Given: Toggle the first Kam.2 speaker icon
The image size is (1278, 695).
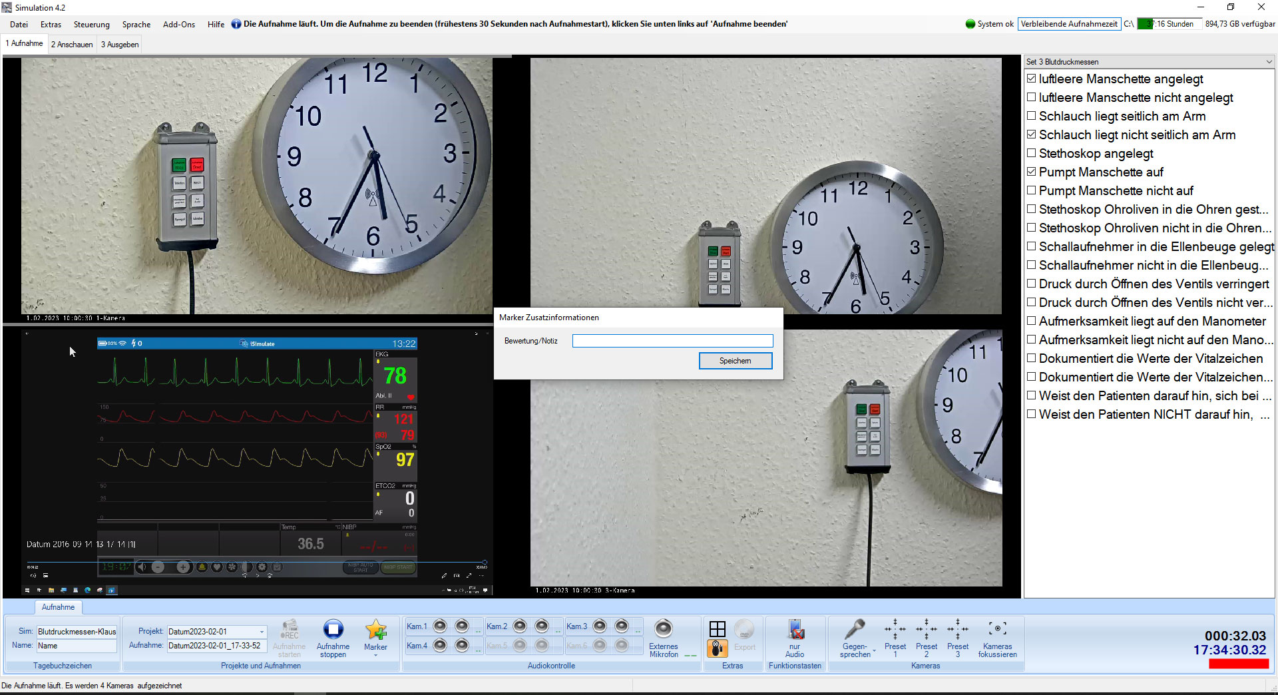Looking at the screenshot, I should click(520, 626).
